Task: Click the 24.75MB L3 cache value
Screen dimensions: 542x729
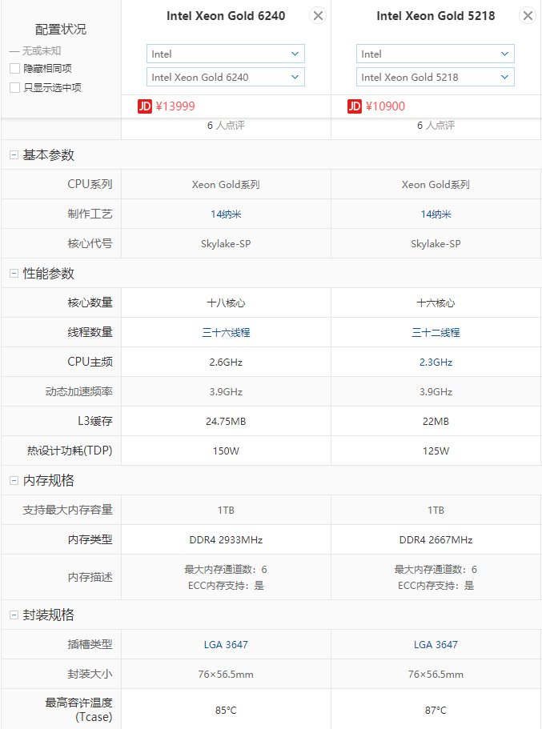Action: click(x=226, y=422)
